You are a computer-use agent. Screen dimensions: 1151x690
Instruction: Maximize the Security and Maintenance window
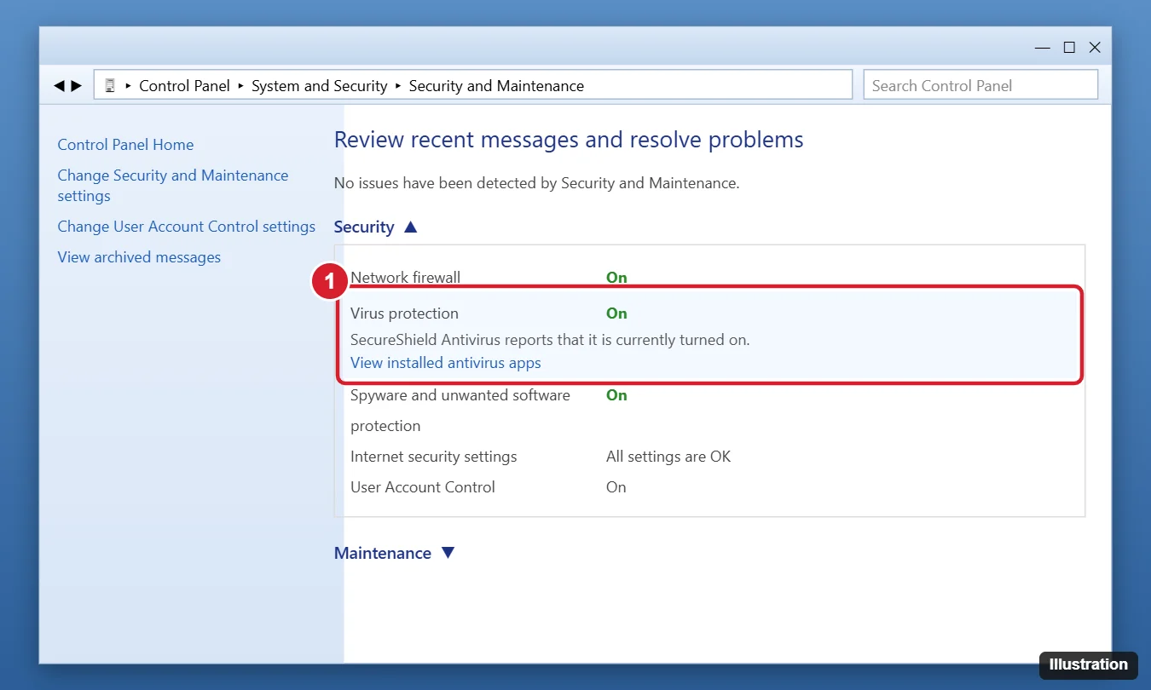(1069, 48)
